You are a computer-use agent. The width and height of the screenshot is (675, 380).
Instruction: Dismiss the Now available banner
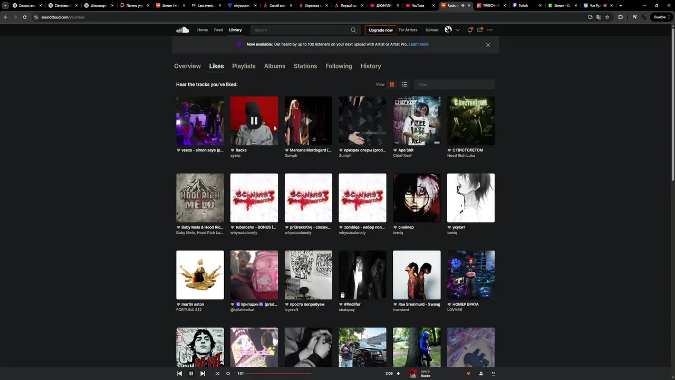pyautogui.click(x=488, y=45)
